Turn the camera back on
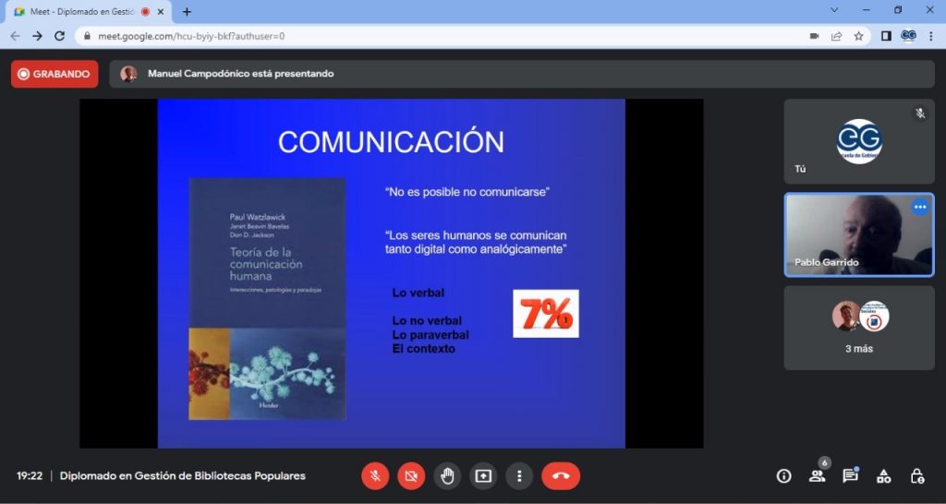Image resolution: width=946 pixels, height=504 pixels. pos(411,475)
